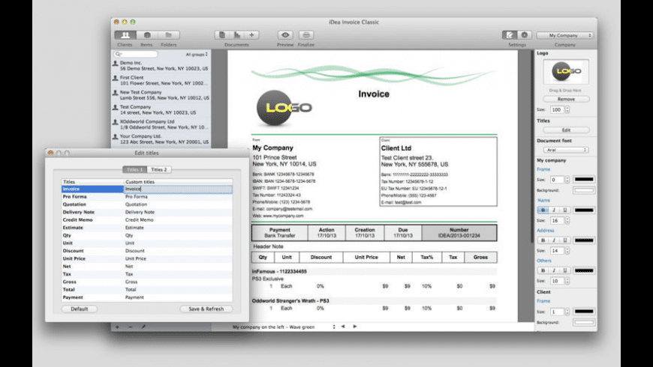The width and height of the screenshot is (653, 367).
Task: Toggle underline for Address text
Action: (564, 240)
